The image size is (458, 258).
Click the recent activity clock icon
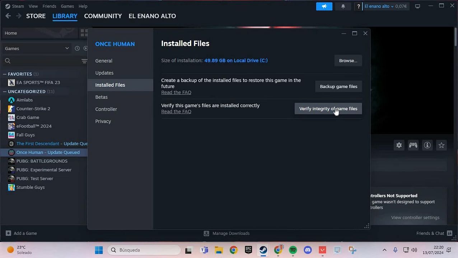tap(77, 48)
